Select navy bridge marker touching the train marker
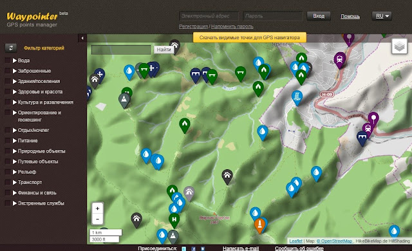The height and width of the screenshot is (251, 412). coord(362,138)
